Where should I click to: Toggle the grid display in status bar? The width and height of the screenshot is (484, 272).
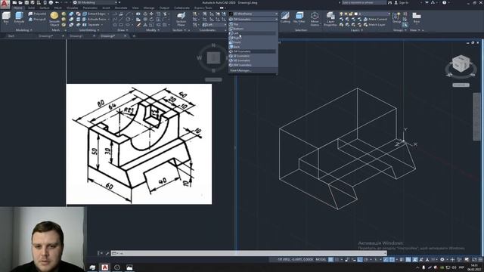pos(330,260)
